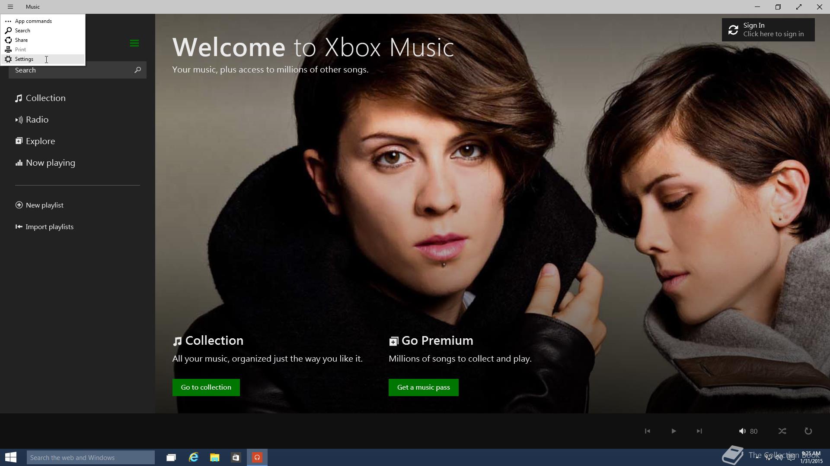
Task: Choose Search in the title bar menu
Action: pyautogui.click(x=43, y=31)
